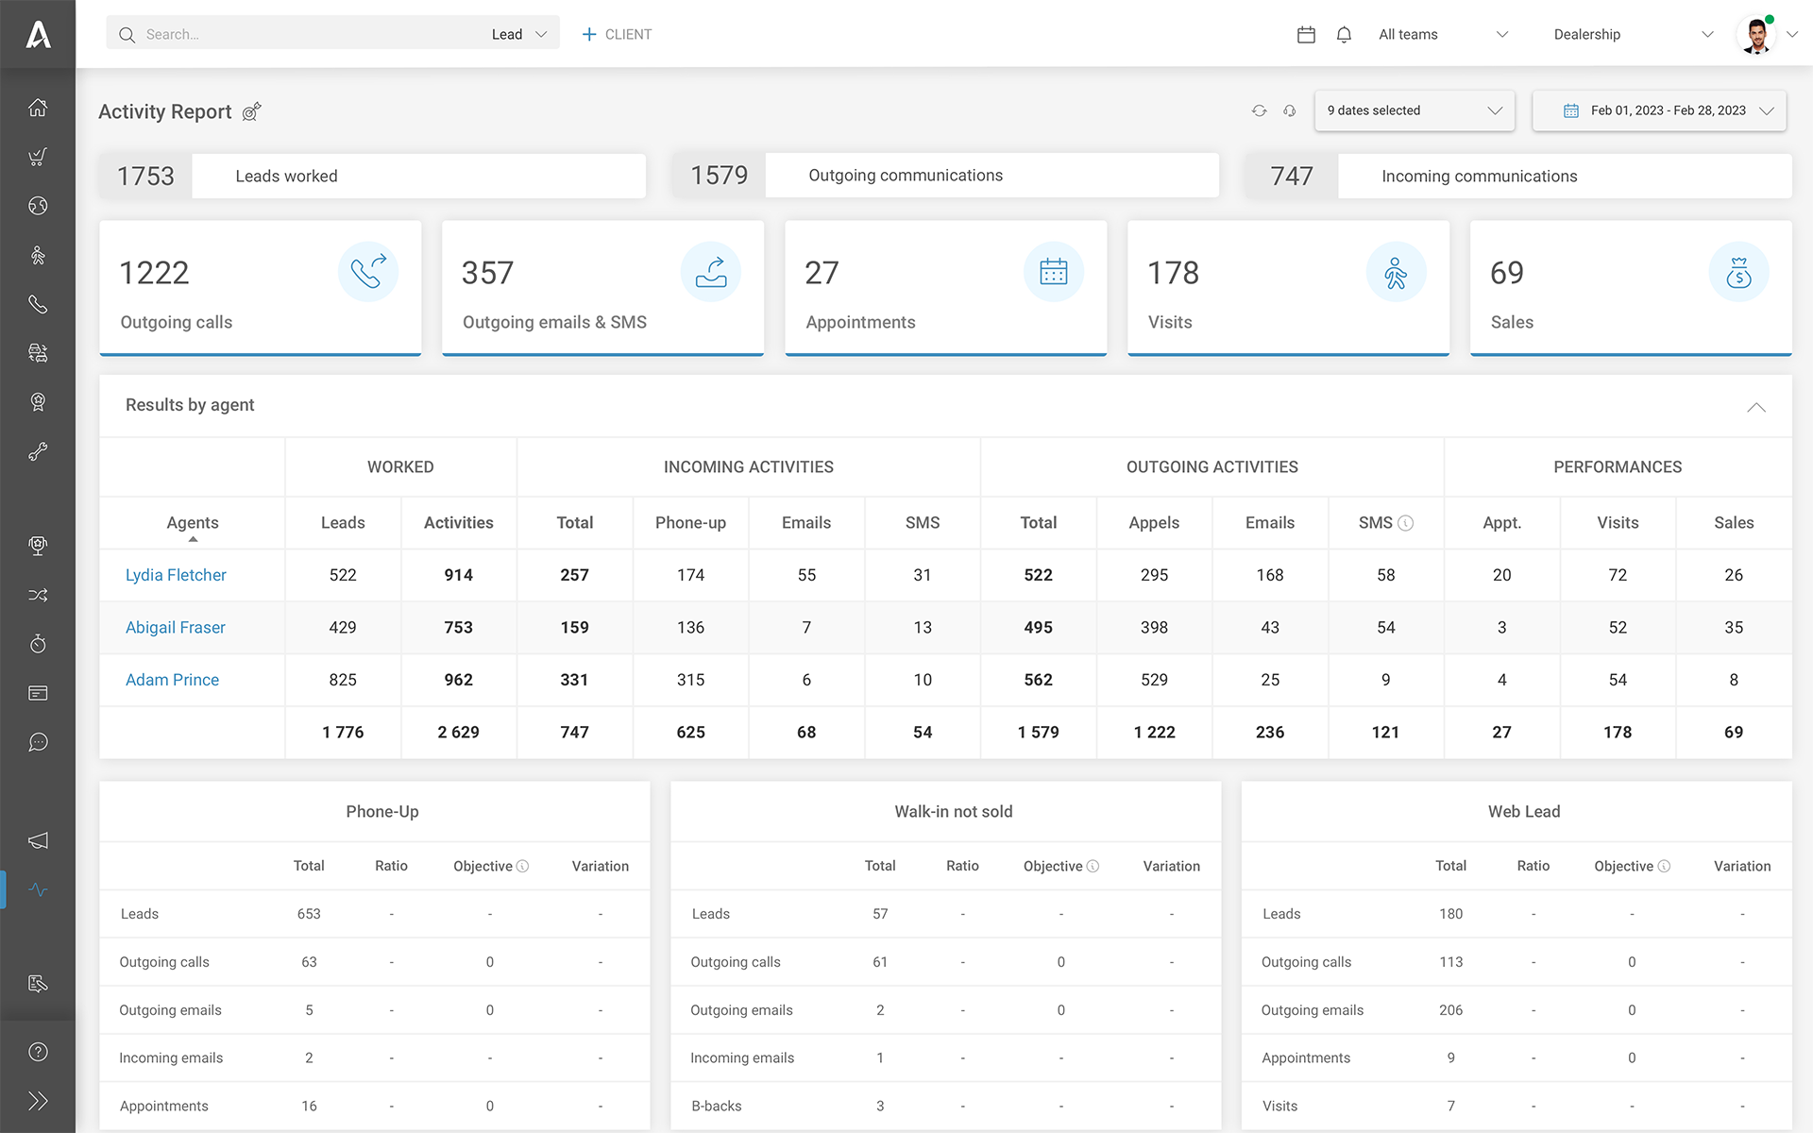Sort table by Agents column header

193,523
